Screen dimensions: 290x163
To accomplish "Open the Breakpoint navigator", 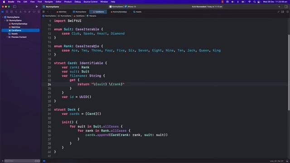I will (x=34, y=12).
